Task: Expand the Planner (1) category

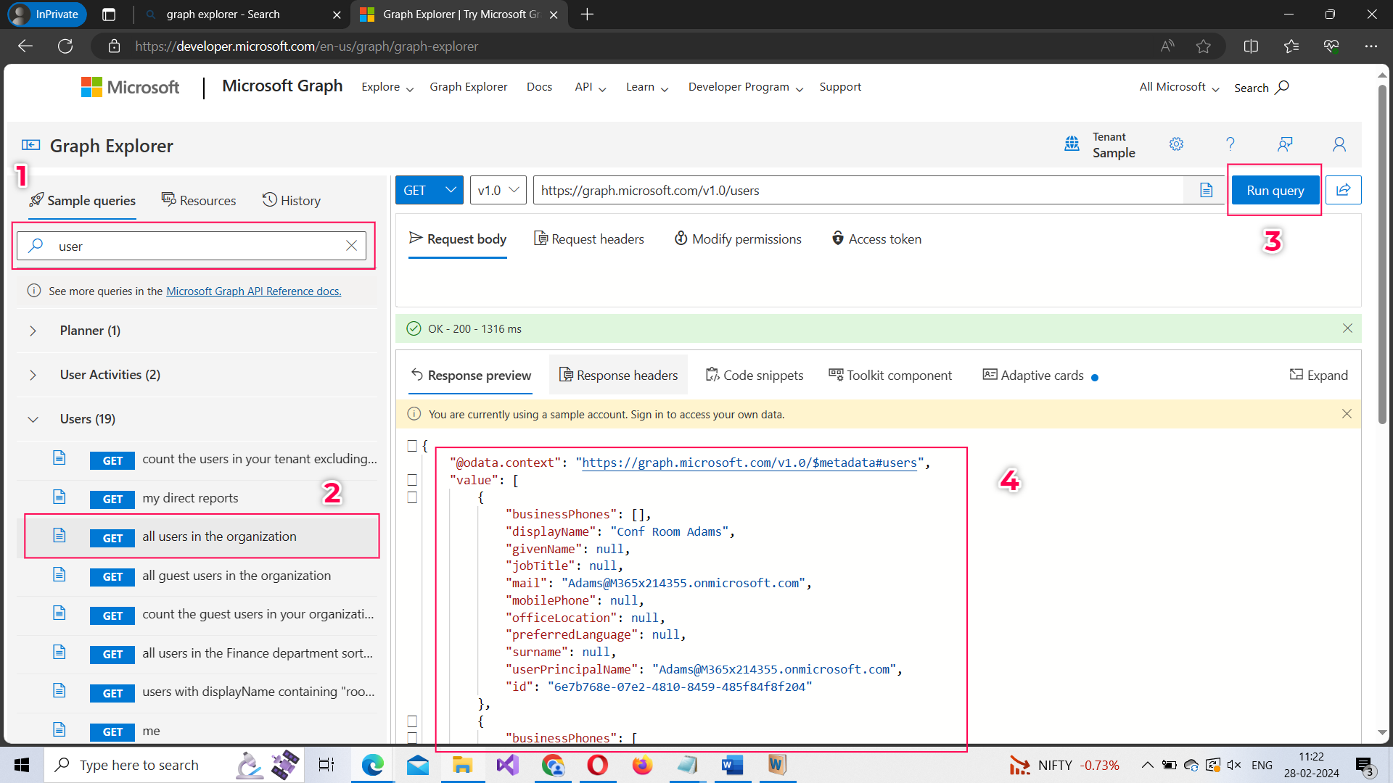Action: (33, 331)
